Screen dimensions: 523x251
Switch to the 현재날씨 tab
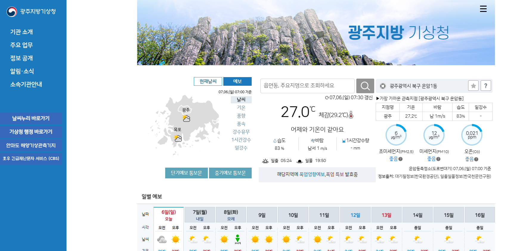208,81
